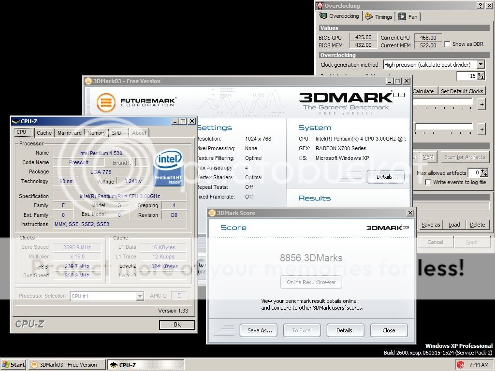
Task: Click the help question mark on the Overclocking window
Action: [x=481, y=5]
